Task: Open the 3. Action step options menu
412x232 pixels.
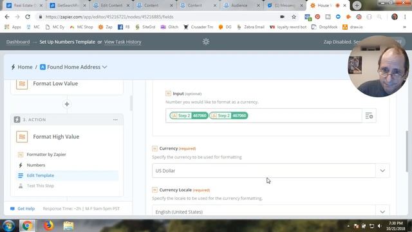Action: 115,120
